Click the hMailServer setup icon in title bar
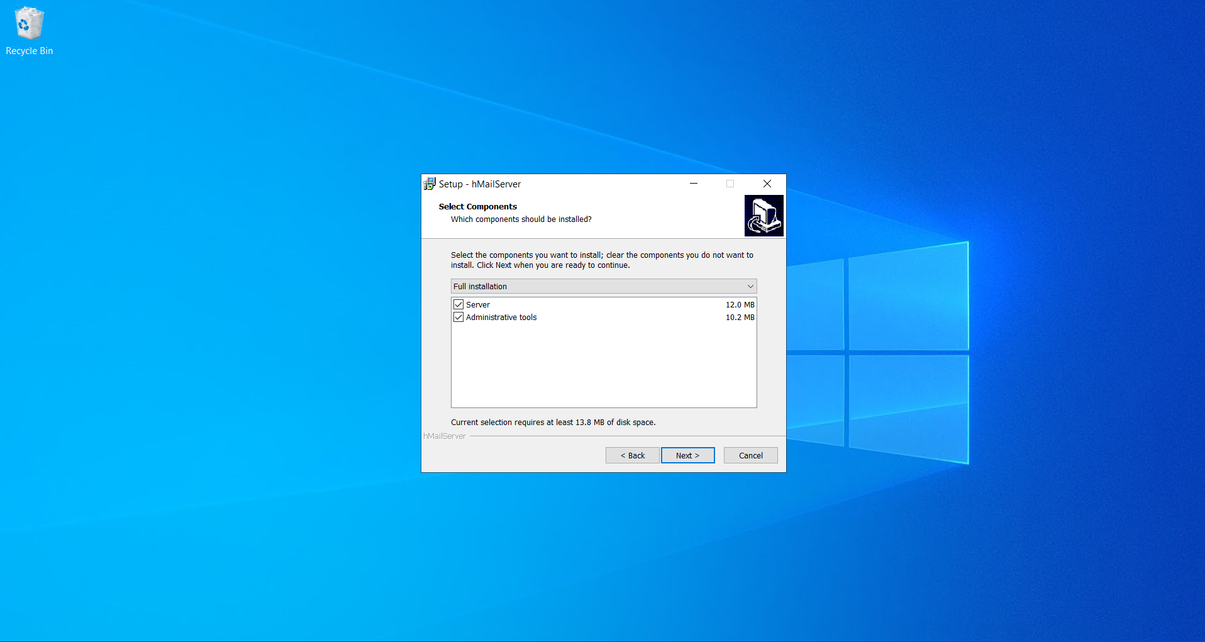The width and height of the screenshot is (1205, 642). [430, 184]
